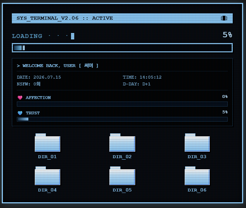Click the DIR_04 label text
Screen dimensions: 246x208
(x=47, y=190)
